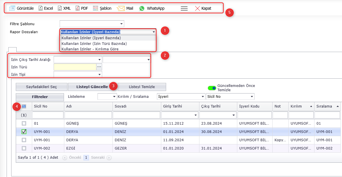Image resolution: width=342 pixels, height=177 pixels.
Task: Toggle select-all checkbox in table header
Action: point(24,106)
